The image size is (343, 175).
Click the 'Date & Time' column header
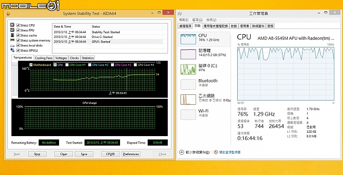(x=71, y=27)
